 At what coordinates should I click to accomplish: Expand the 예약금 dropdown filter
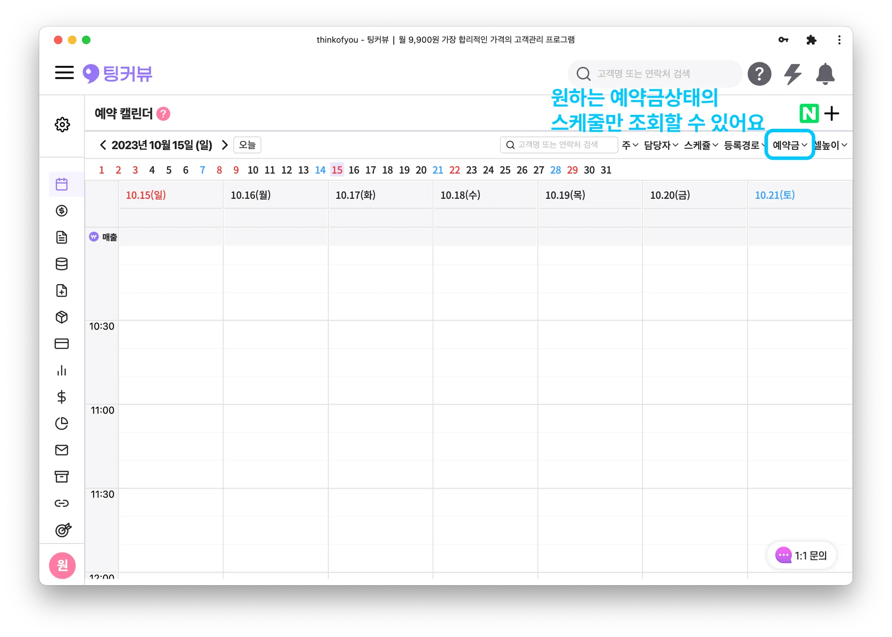click(790, 145)
